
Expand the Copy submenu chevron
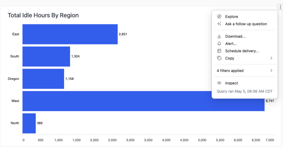tap(271, 58)
